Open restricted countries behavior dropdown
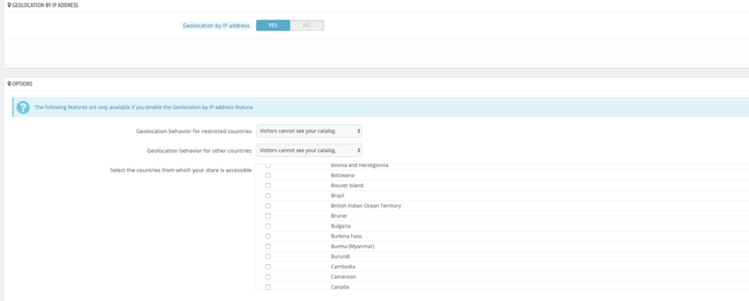The height and width of the screenshot is (301, 749). 309,131
